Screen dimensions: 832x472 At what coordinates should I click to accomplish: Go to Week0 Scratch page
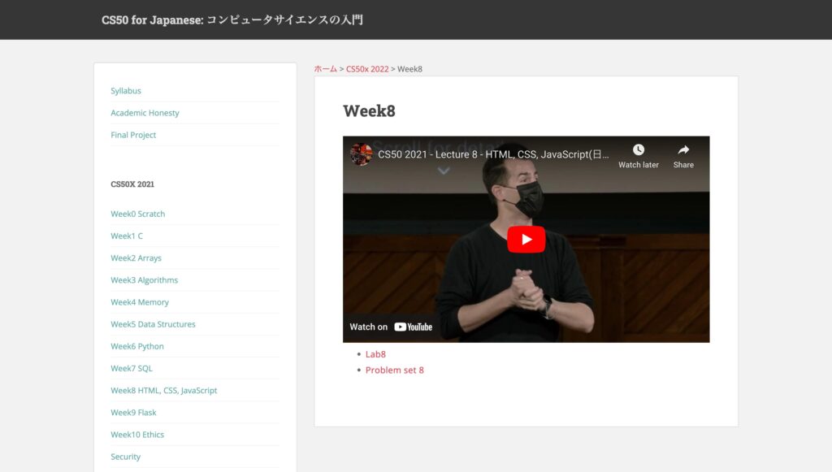[137, 214]
